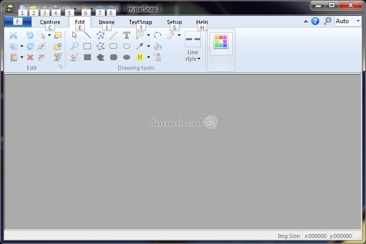Select the Paint bucket fill tool
Viewport: 366px width, 244px height.
157,46
